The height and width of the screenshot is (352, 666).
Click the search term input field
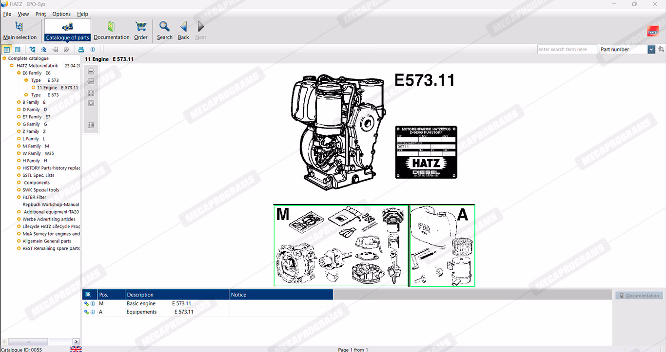coord(568,50)
